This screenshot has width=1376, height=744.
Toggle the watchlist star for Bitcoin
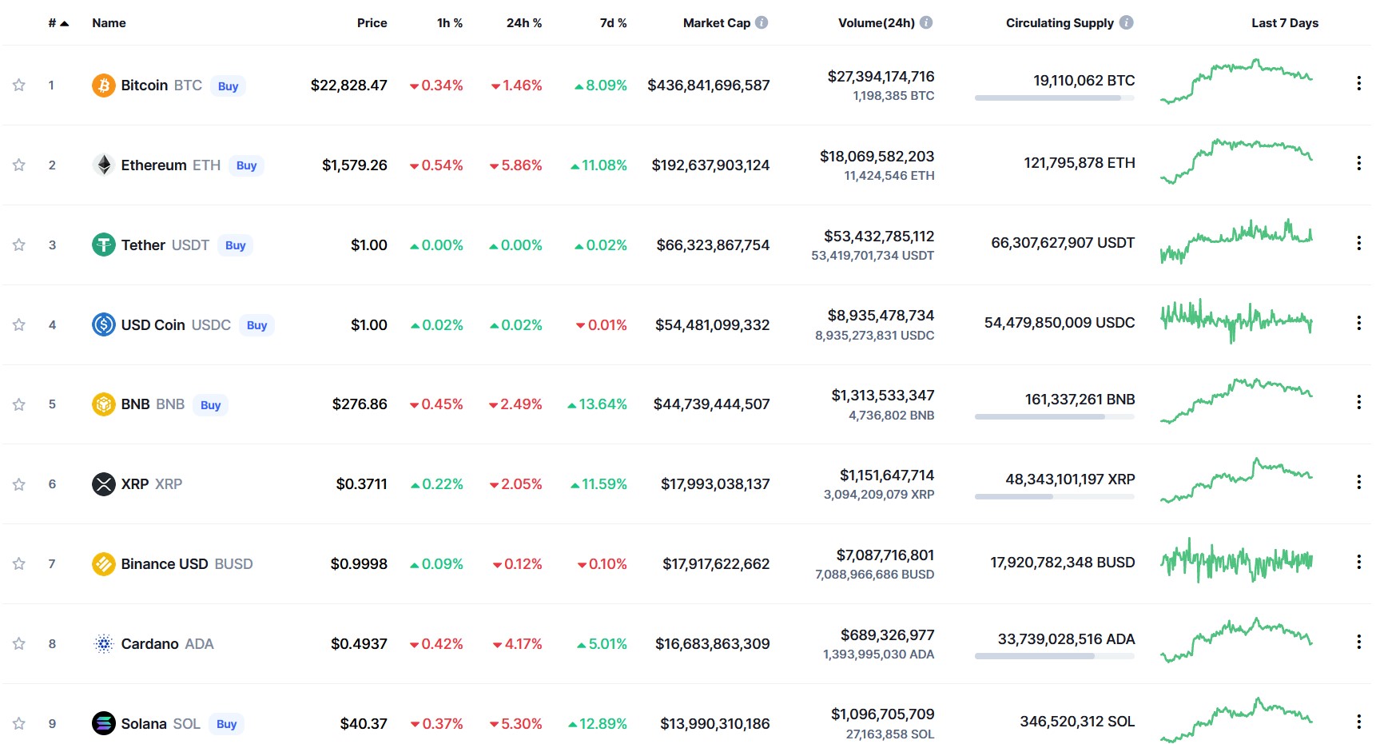coord(19,85)
